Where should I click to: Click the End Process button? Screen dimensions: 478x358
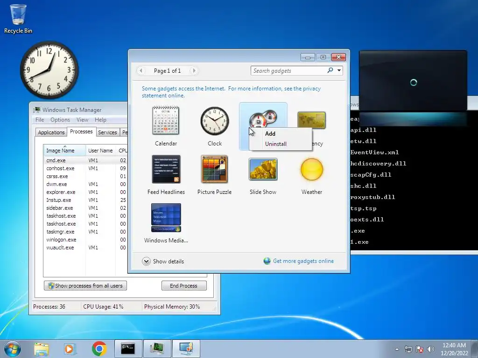tap(184, 286)
